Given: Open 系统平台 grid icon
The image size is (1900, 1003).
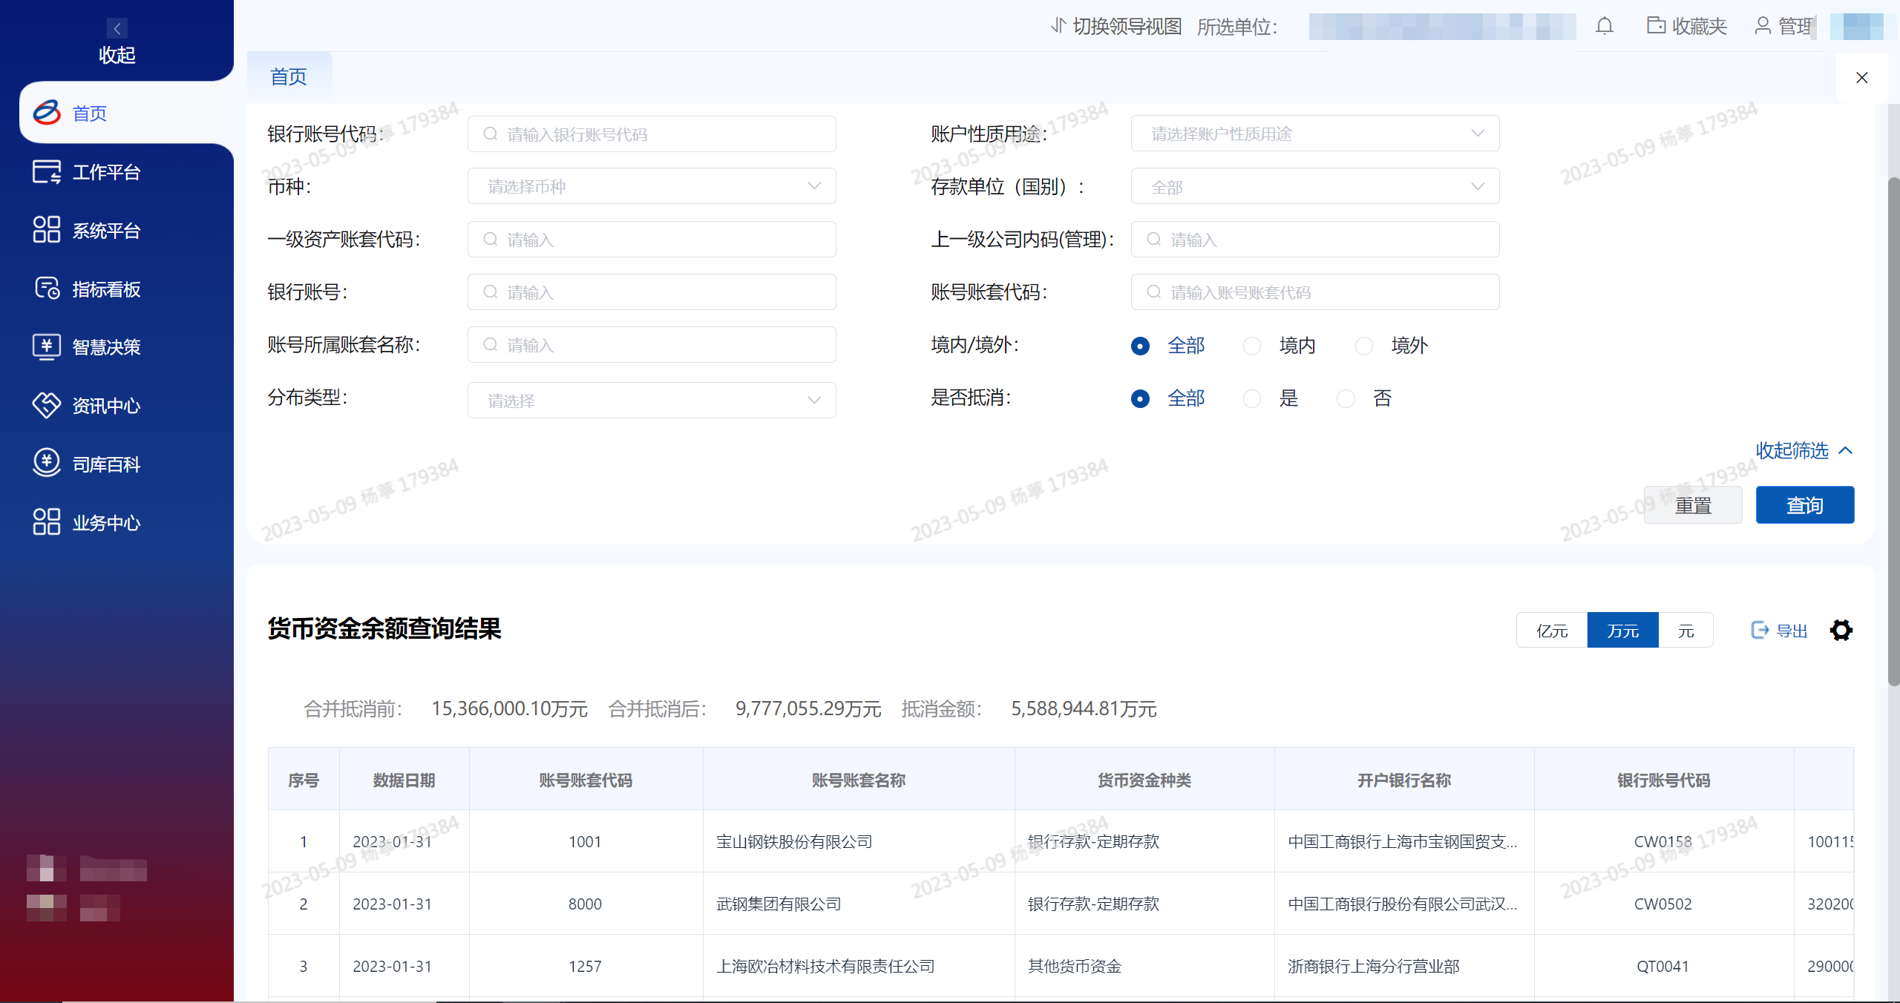Looking at the screenshot, I should 47,230.
